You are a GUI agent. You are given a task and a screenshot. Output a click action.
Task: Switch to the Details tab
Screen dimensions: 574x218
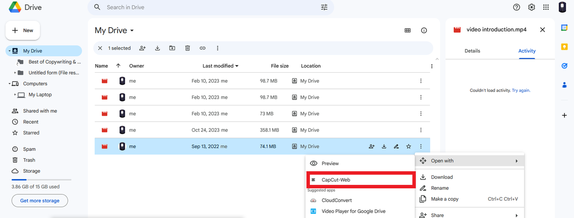pos(472,51)
